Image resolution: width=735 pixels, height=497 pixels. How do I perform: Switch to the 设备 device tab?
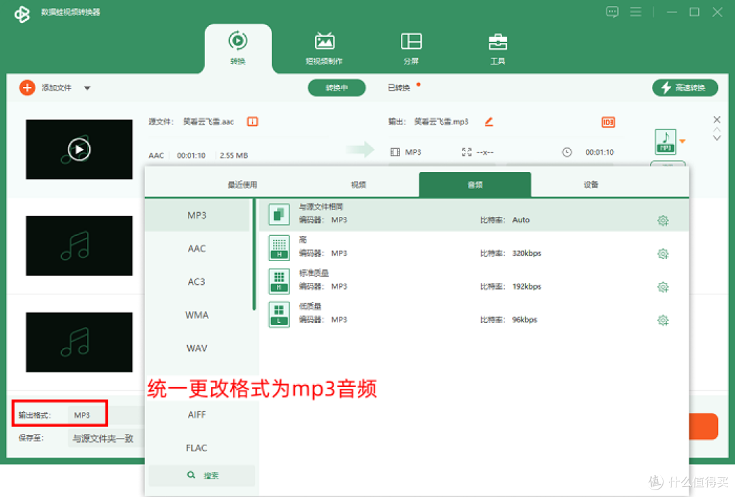coord(591,184)
